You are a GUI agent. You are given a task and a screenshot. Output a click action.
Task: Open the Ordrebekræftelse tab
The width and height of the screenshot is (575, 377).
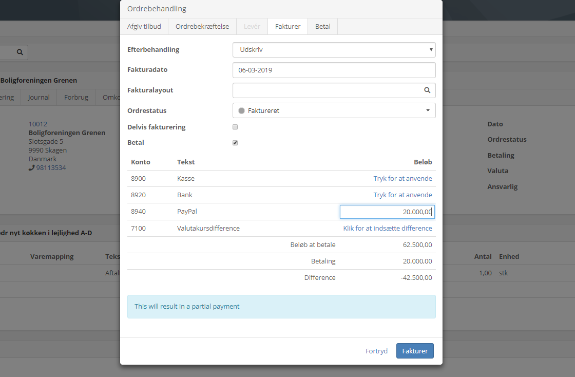coord(202,27)
